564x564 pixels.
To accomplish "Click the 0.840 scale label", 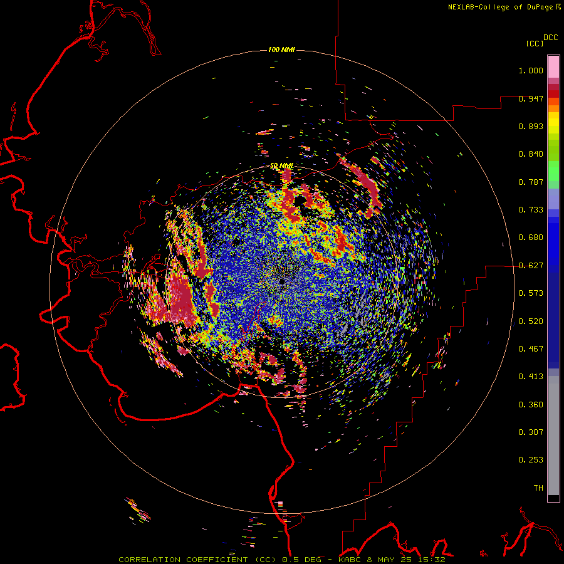I will (531, 154).
